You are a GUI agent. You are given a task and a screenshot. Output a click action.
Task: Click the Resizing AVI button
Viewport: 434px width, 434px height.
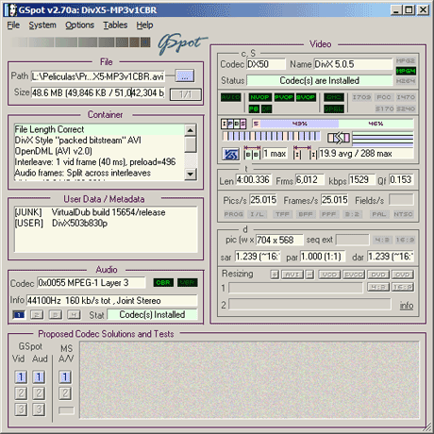coord(292,275)
